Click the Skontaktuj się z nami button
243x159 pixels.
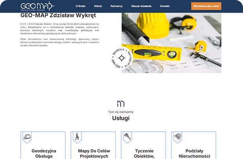click(x=206, y=6)
